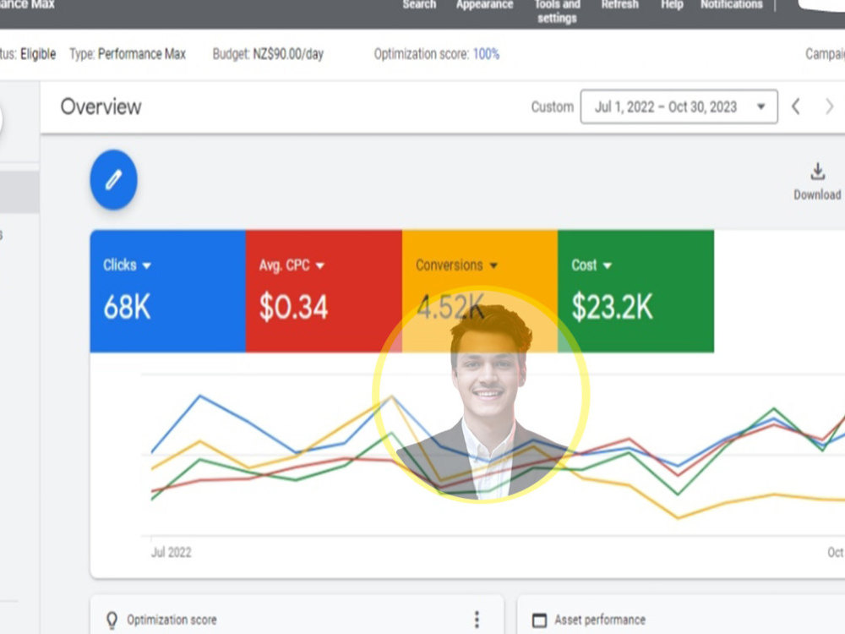Open the Cost metric dropdown
This screenshot has width=845, height=634.
591,265
